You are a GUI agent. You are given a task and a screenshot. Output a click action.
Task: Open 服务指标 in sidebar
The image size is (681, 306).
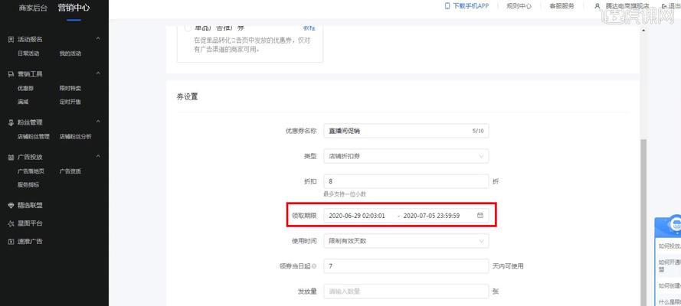pos(28,185)
